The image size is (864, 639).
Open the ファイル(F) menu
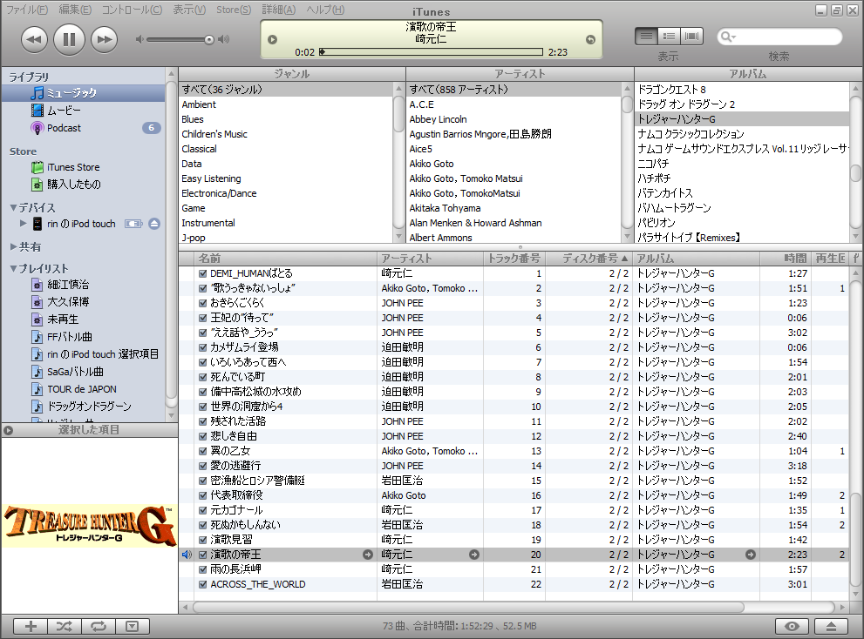pos(26,10)
